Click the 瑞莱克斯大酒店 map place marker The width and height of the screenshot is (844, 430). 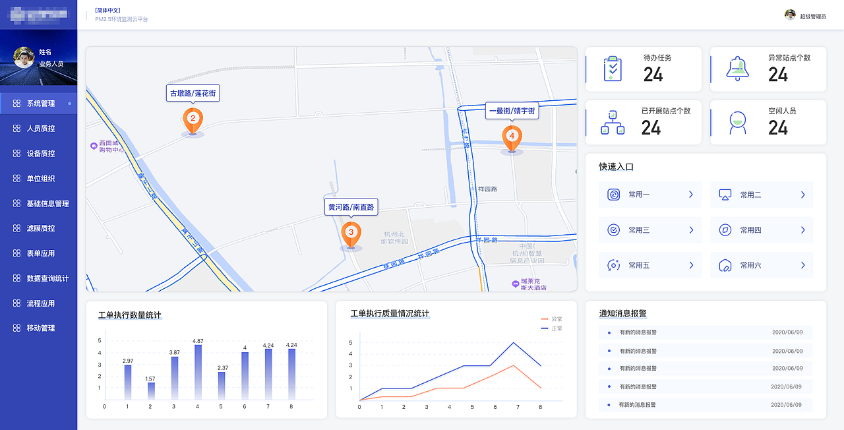pos(516,284)
